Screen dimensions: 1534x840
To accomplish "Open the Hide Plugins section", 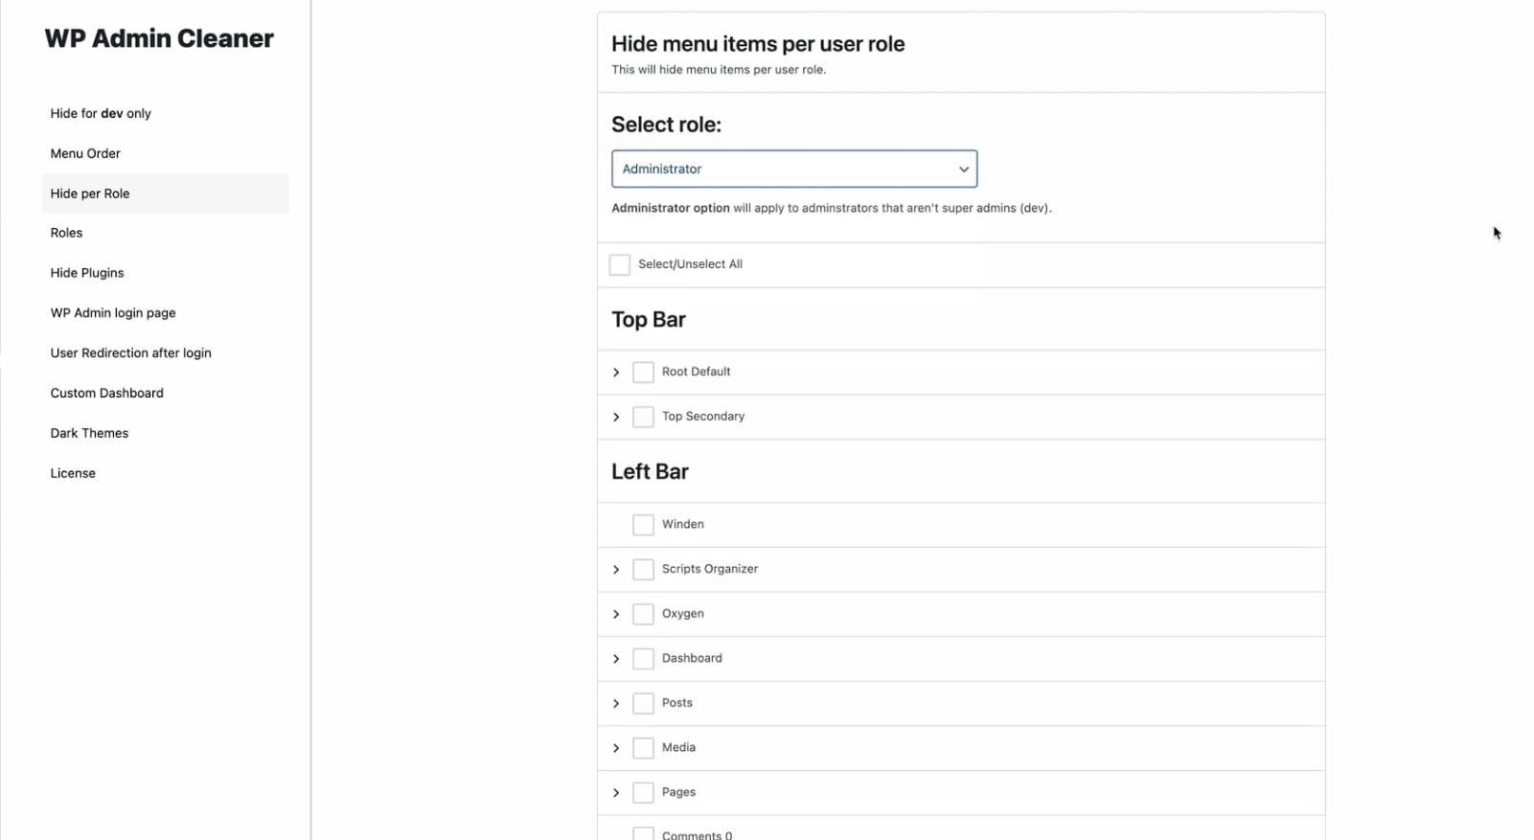I will click(86, 272).
